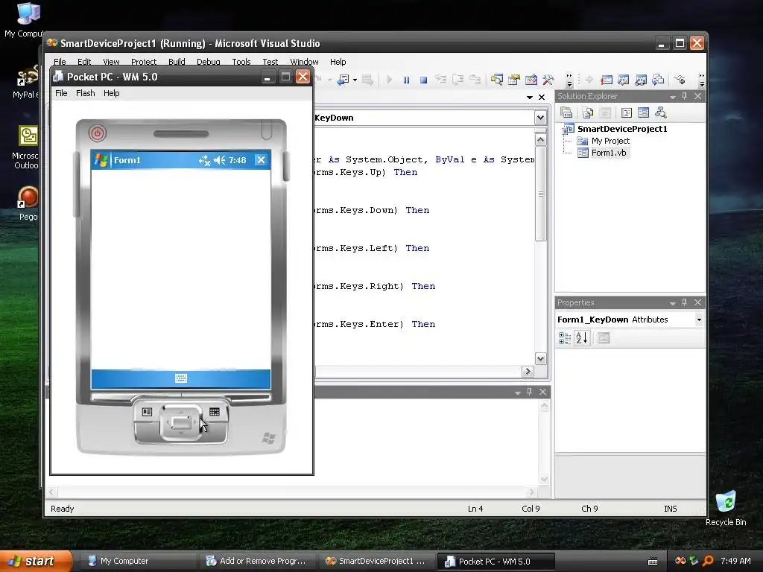Tap emulator Start flag icon
This screenshot has width=763, height=572.
tap(101, 160)
